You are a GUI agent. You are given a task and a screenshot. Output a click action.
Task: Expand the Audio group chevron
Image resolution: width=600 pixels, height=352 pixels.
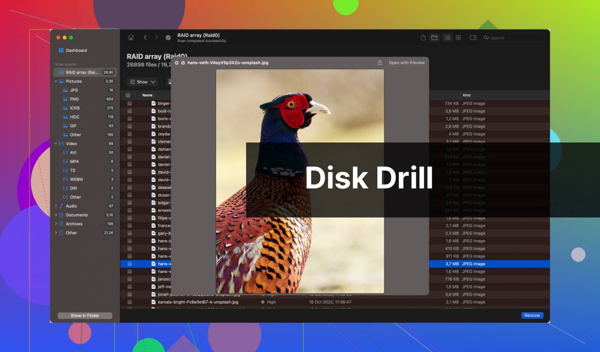pos(56,206)
